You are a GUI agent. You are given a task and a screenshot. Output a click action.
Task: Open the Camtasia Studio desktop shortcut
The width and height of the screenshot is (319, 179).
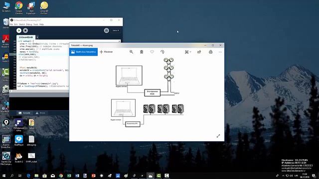point(5,75)
